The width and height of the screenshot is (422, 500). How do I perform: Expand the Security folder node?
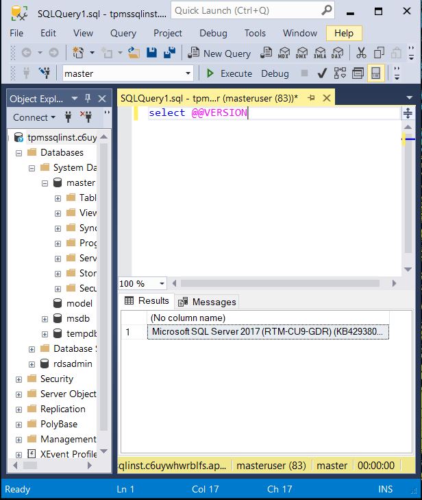[x=18, y=379]
